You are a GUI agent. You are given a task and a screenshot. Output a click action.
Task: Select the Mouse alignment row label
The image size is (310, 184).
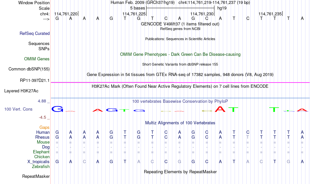click(x=43, y=142)
